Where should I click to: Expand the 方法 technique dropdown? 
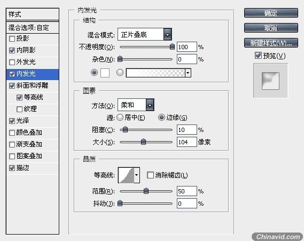tap(136, 105)
